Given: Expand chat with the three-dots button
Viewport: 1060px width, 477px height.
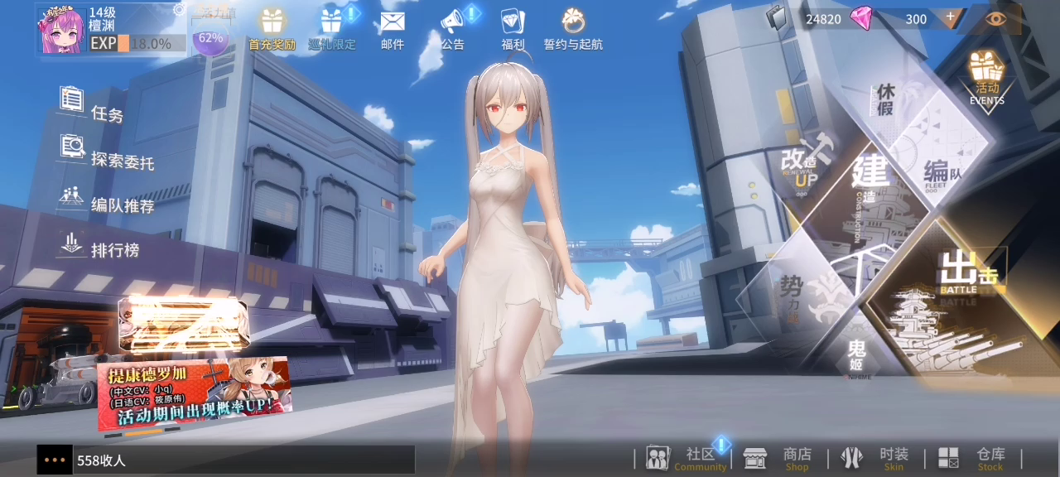Looking at the screenshot, I should [55, 460].
